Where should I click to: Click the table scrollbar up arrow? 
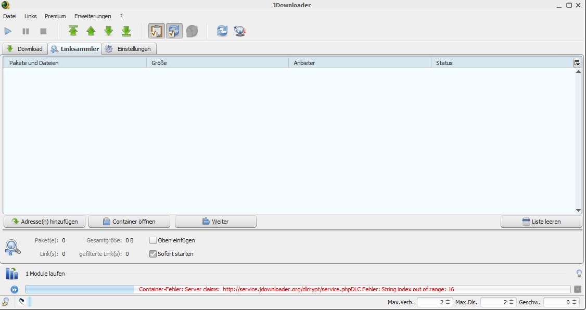[578, 71]
